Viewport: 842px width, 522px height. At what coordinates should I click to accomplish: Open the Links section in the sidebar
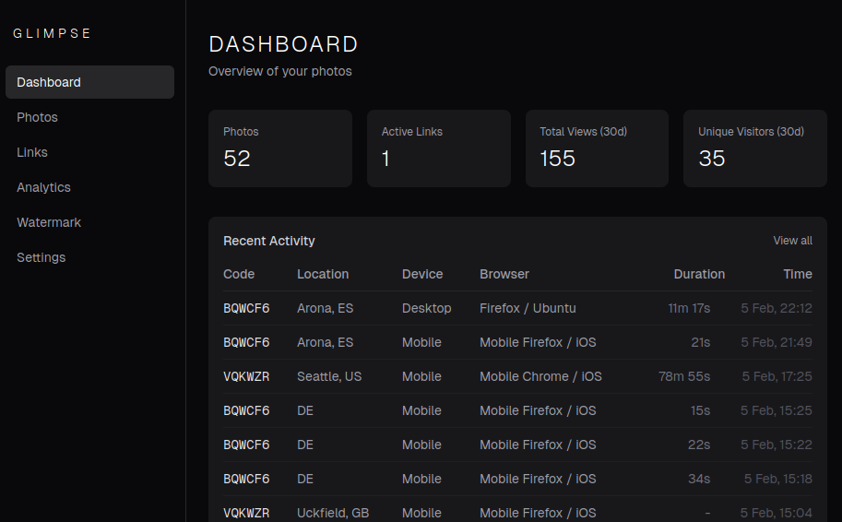point(32,152)
